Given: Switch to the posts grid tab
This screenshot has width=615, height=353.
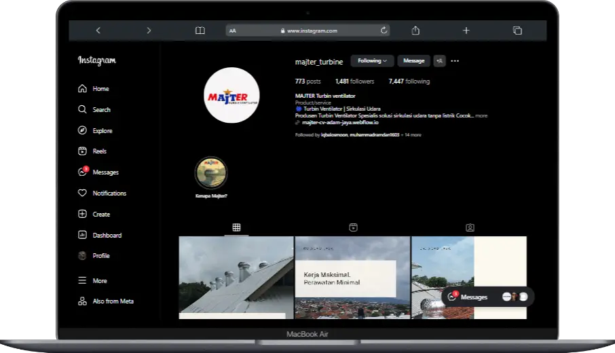Looking at the screenshot, I should 236,227.
